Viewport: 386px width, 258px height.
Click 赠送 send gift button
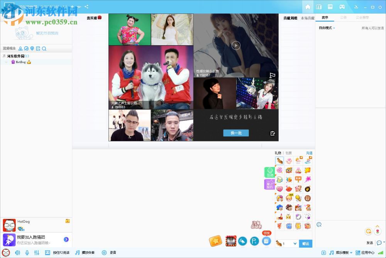click(x=305, y=244)
